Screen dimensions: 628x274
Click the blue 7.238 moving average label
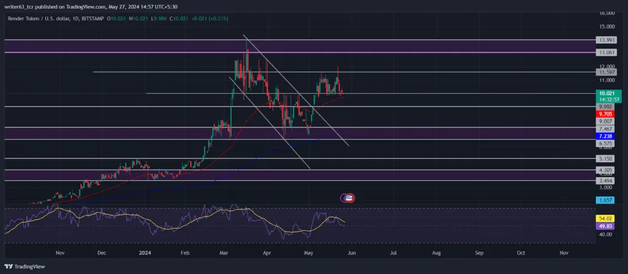605,136
